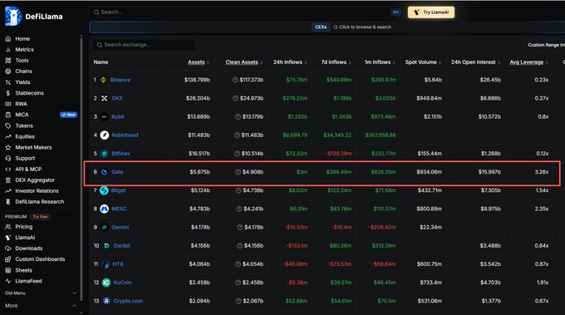Click the MiCA sidebar icon

8,115
